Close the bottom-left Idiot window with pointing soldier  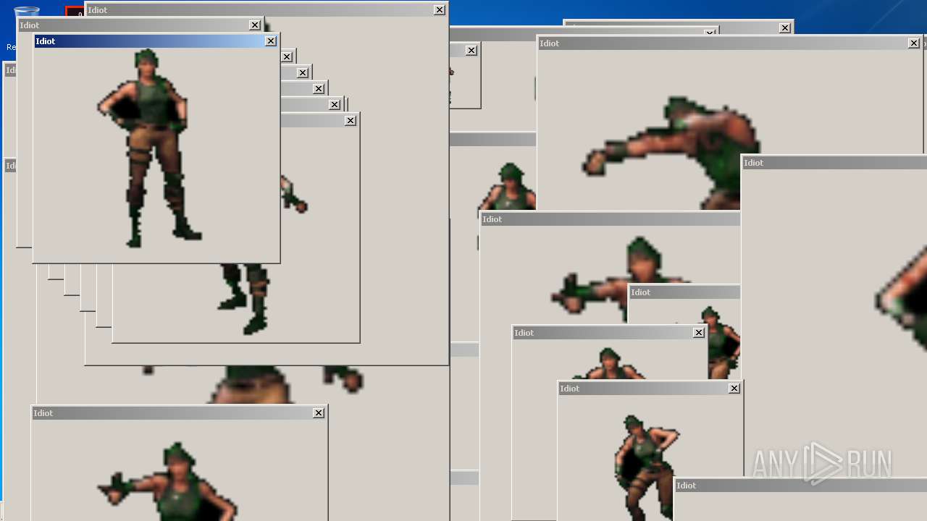(319, 413)
